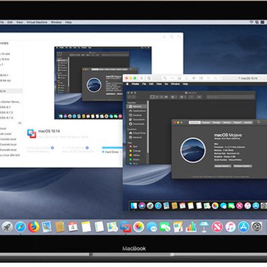Open Contacts in the host bottom dock
This screenshot has width=267, height=267.
click(59, 227)
